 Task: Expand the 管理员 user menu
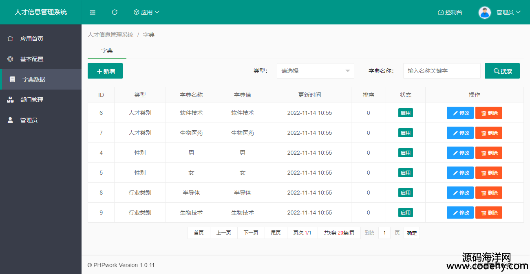pos(508,12)
